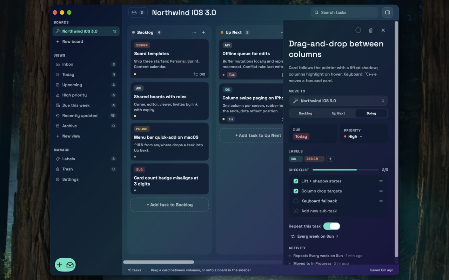Check the Keyboard fallback sub-task

(x=296, y=201)
